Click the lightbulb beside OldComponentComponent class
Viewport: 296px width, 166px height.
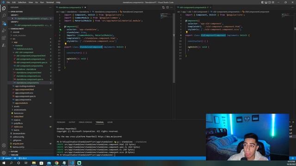tap(187, 32)
